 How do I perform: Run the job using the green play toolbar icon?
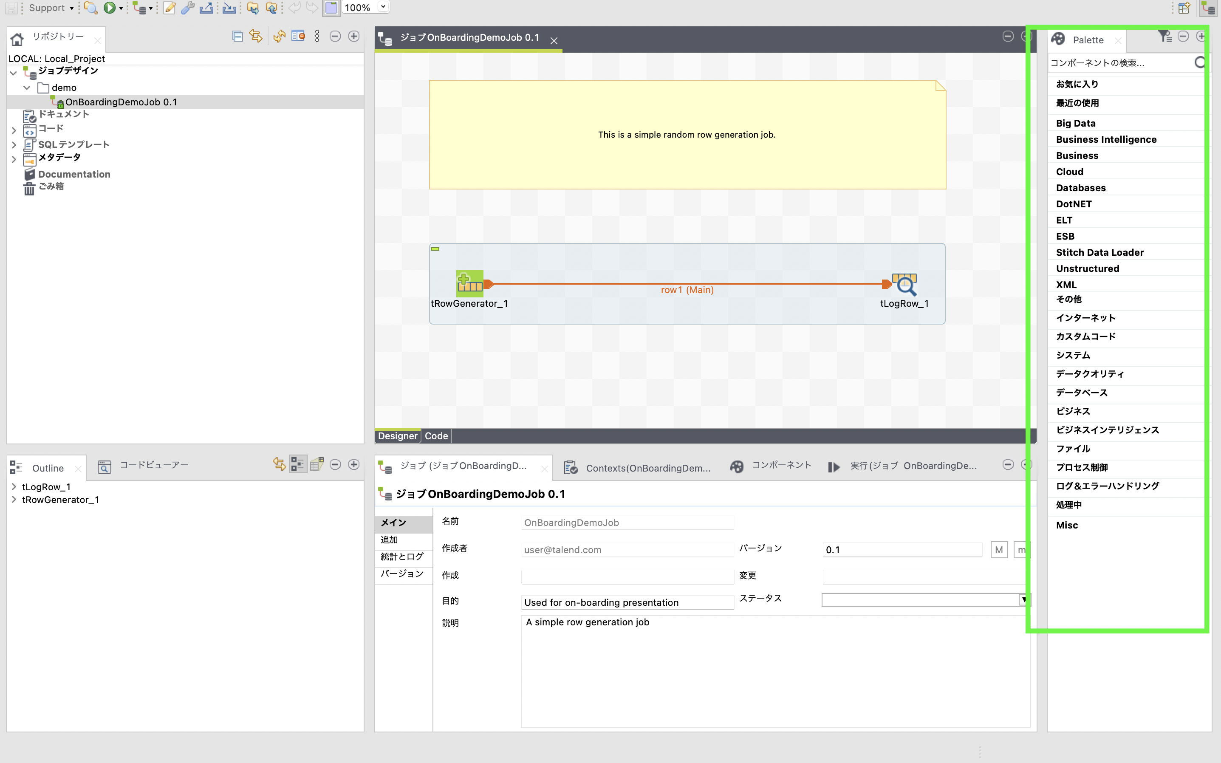(110, 8)
